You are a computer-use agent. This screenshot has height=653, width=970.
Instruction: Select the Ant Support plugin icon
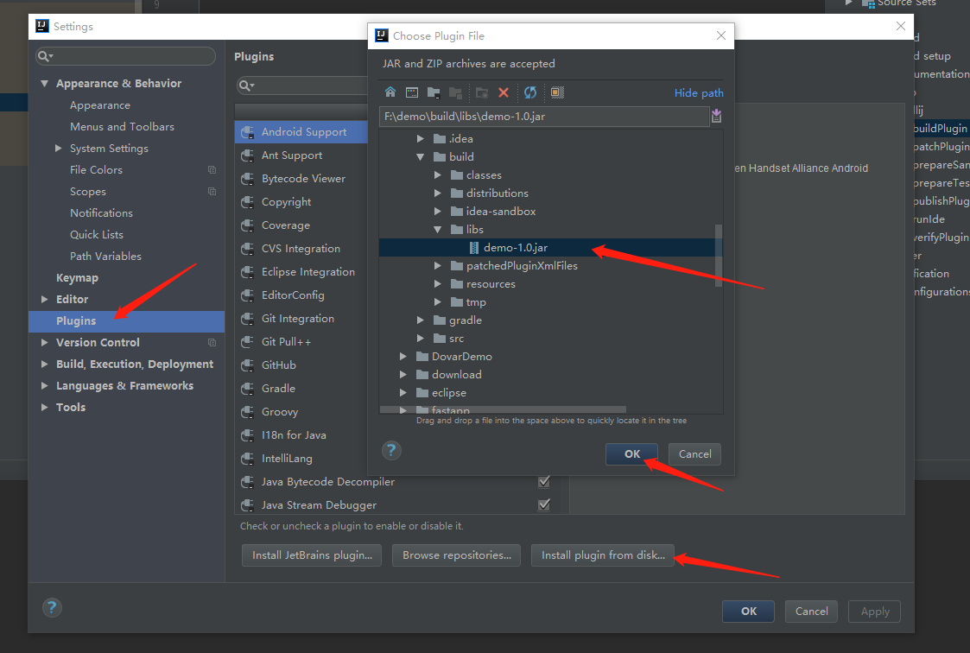pos(247,155)
